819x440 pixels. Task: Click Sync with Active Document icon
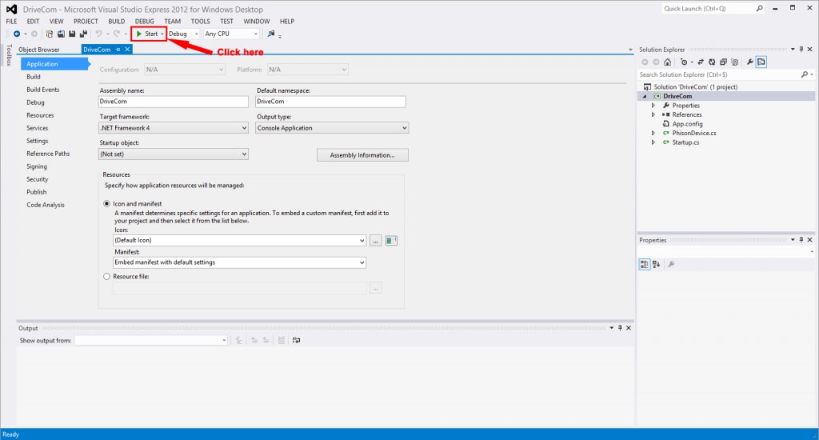click(x=701, y=62)
